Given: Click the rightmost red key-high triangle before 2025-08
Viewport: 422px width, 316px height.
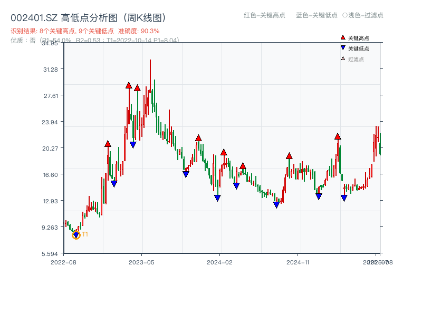Looking at the screenshot, I should pyautogui.click(x=338, y=136).
